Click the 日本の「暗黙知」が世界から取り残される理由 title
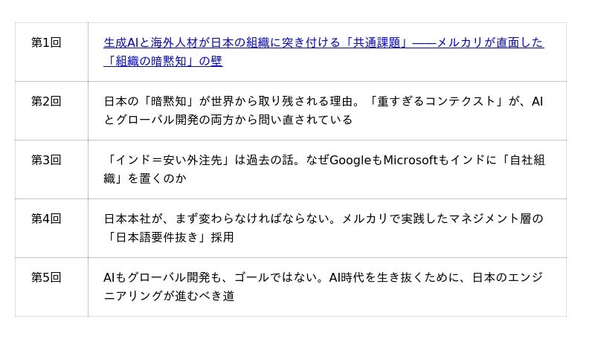 [x=228, y=101]
